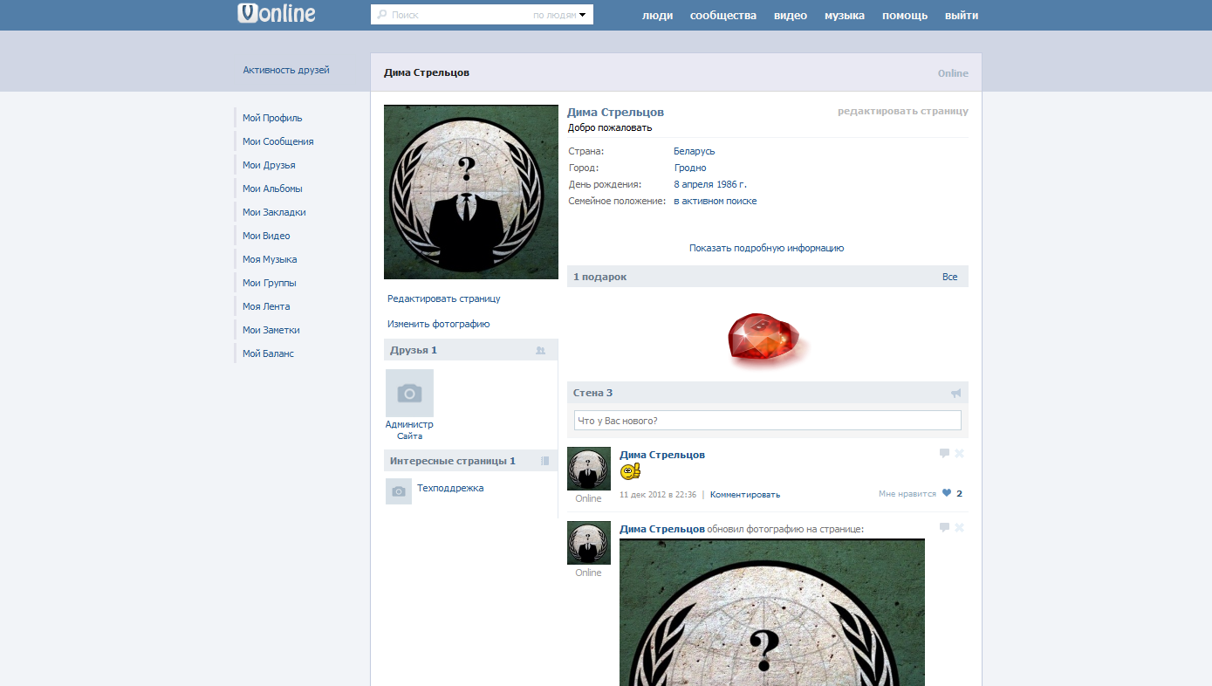Focus the 'Что у Вас нового?' field
Screen dimensions: 1212x686
click(x=768, y=421)
